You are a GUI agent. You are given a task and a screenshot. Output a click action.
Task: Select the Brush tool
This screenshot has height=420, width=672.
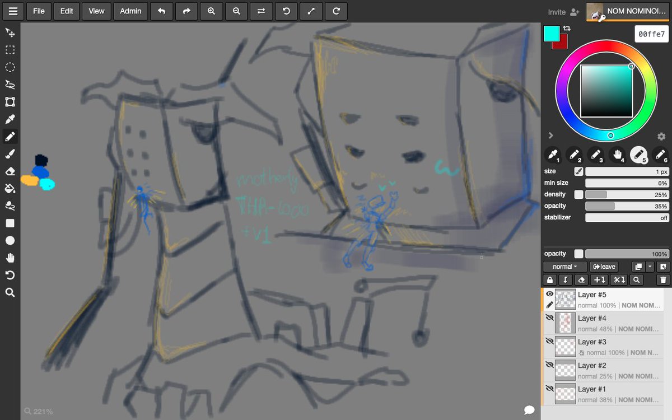pyautogui.click(x=10, y=154)
